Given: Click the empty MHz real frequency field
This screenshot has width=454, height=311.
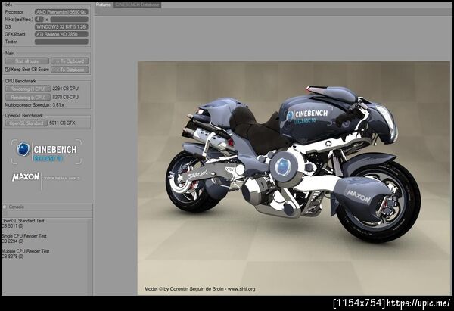Looking at the screenshot, I should 69,20.
